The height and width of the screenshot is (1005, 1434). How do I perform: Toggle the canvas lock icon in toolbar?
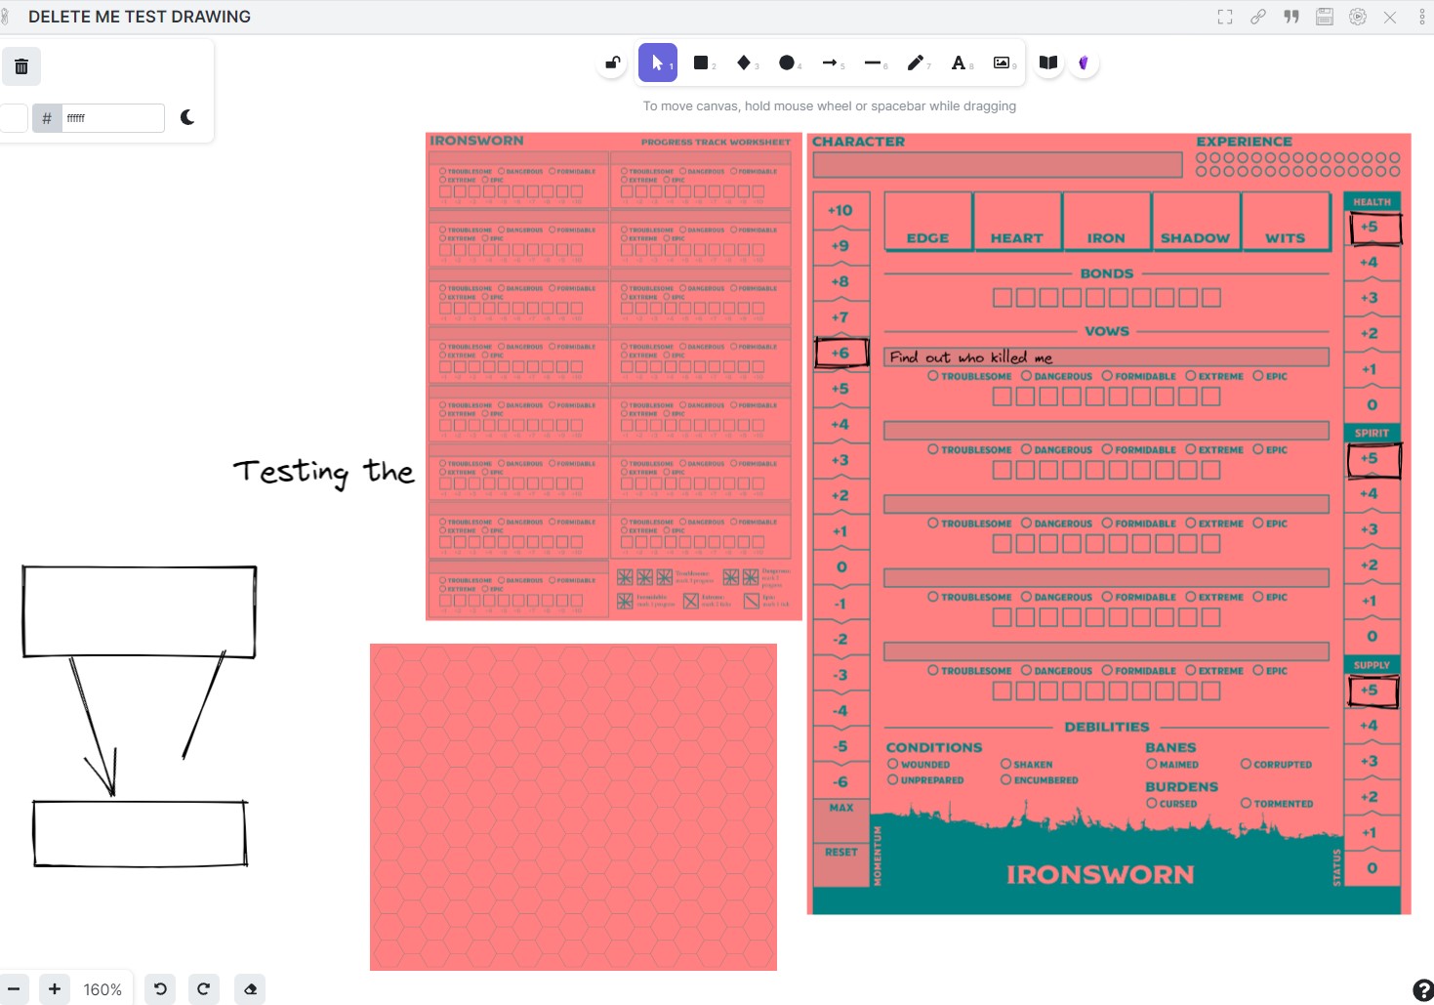[x=613, y=63]
